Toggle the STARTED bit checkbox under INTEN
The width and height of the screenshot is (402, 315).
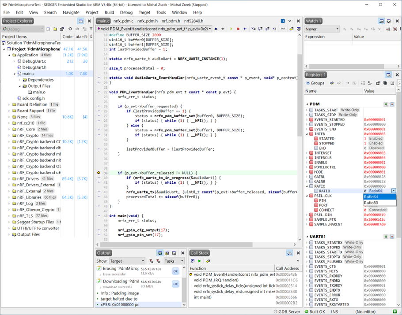[316, 138]
